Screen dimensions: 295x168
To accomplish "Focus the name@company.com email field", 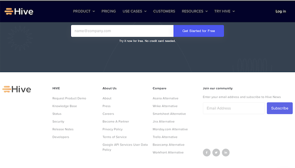I will (122, 31).
